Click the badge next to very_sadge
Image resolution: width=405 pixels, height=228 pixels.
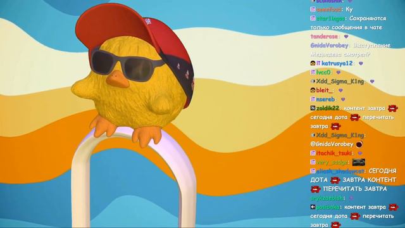pyautogui.click(x=313, y=162)
